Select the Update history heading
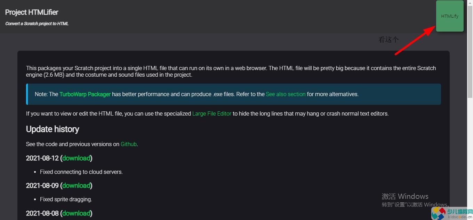Image resolution: width=473 pixels, height=220 pixels. pyautogui.click(x=53, y=129)
